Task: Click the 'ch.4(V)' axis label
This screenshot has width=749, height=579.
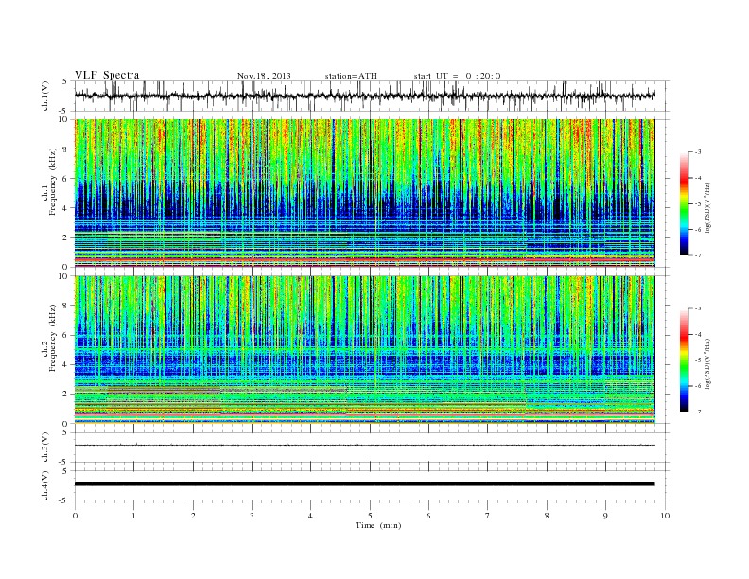Action: coord(45,485)
